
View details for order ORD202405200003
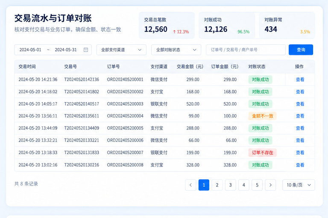coord(300,104)
